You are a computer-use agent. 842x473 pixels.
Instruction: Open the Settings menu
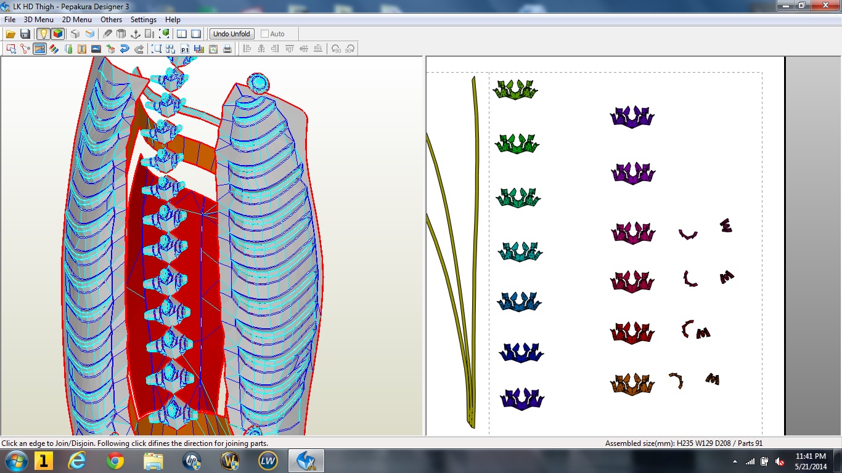(x=144, y=20)
